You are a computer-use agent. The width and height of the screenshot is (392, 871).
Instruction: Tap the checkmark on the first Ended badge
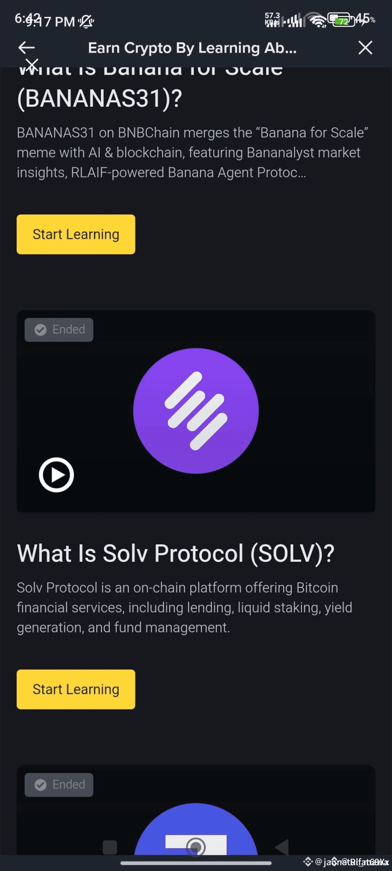[41, 330]
